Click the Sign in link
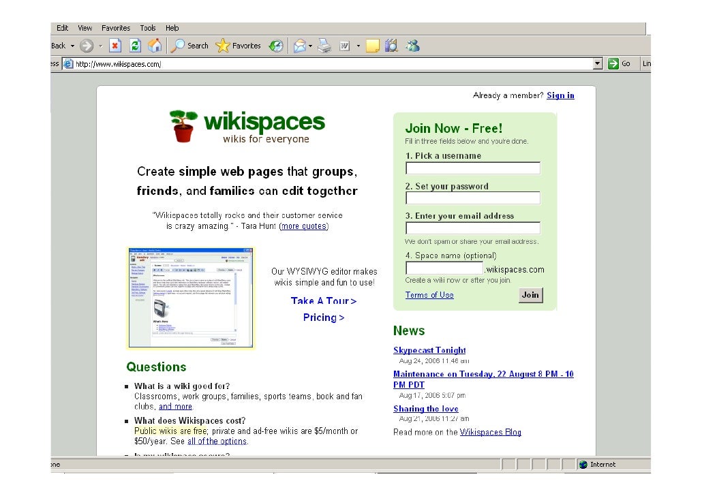 560,95
